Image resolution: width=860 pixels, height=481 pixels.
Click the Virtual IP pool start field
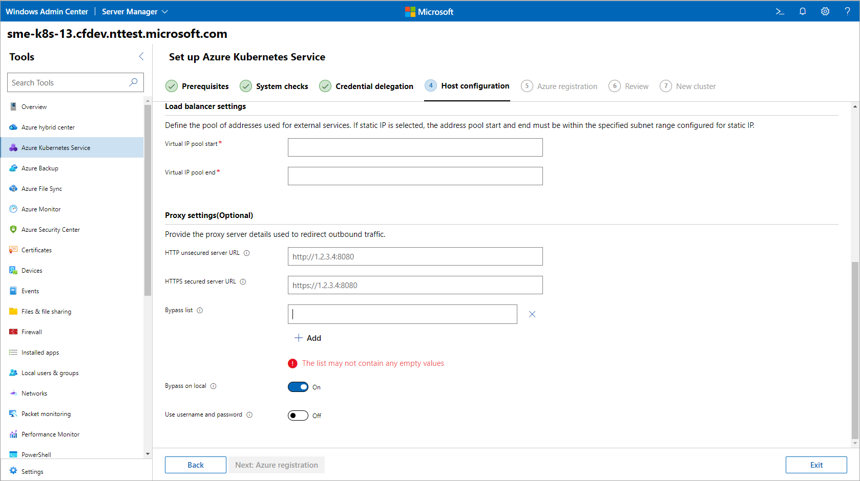(x=415, y=147)
